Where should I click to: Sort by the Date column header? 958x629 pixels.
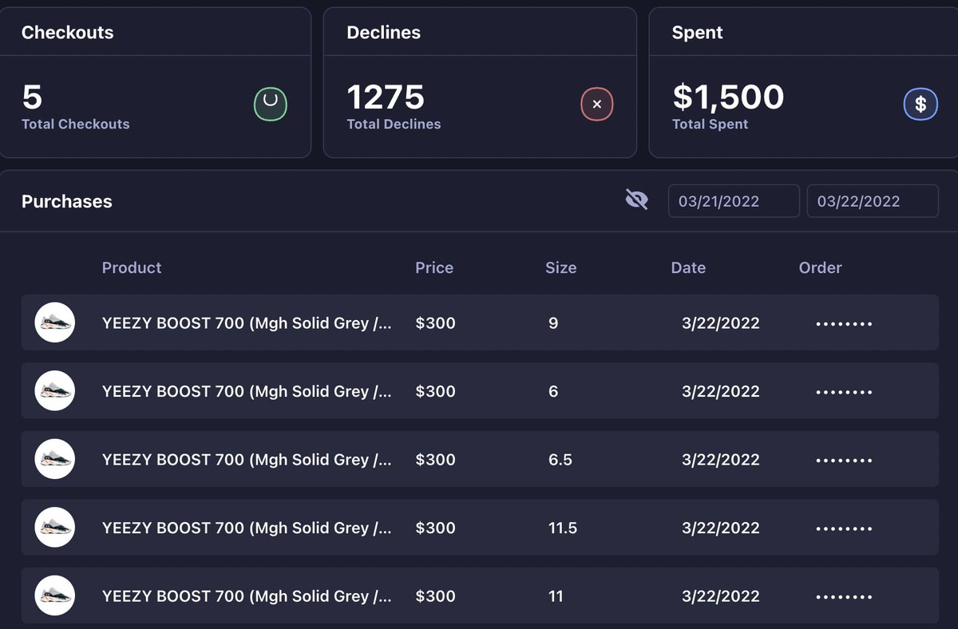point(688,267)
